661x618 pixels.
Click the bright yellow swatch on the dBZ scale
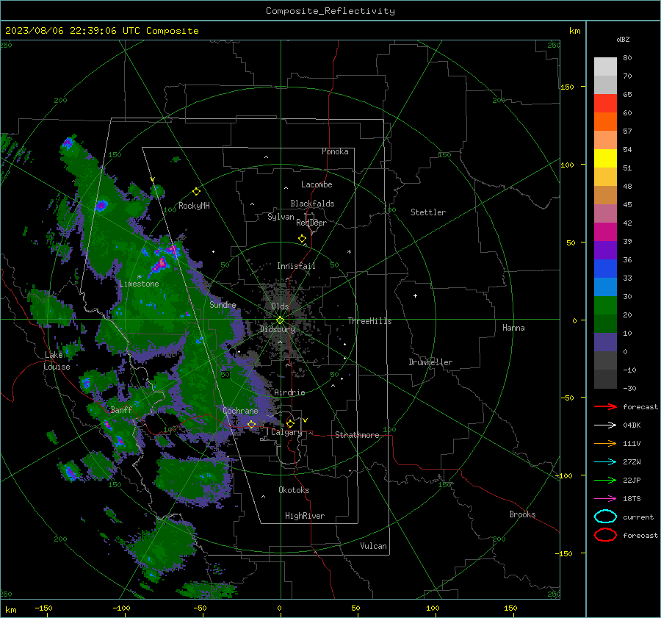click(605, 158)
